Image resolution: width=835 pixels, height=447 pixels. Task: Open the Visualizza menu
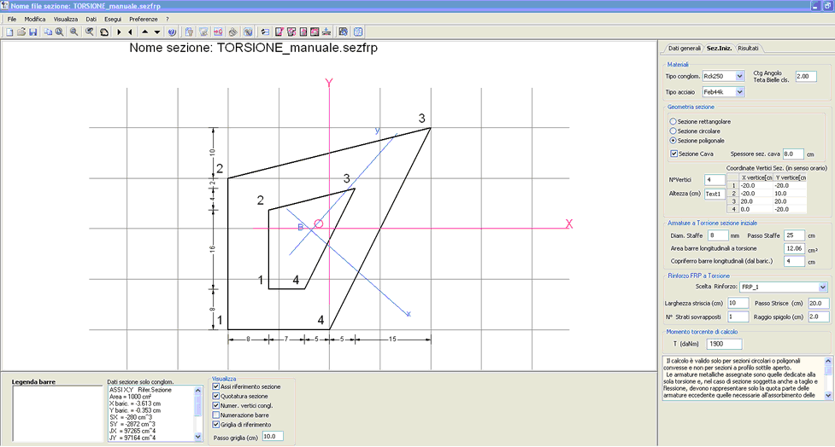pos(66,19)
